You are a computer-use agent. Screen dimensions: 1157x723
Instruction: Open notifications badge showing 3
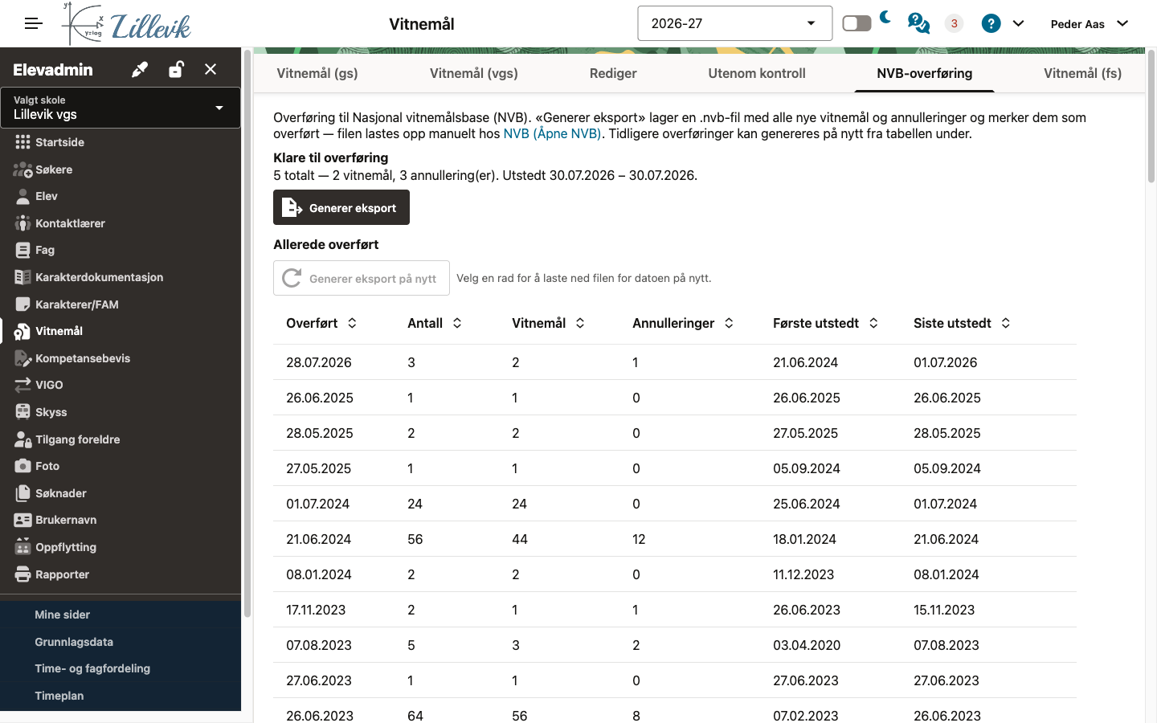[954, 23]
